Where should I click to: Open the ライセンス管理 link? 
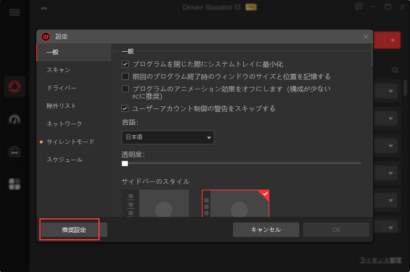coord(381,260)
